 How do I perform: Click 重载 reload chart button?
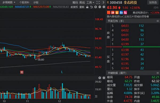82,7
